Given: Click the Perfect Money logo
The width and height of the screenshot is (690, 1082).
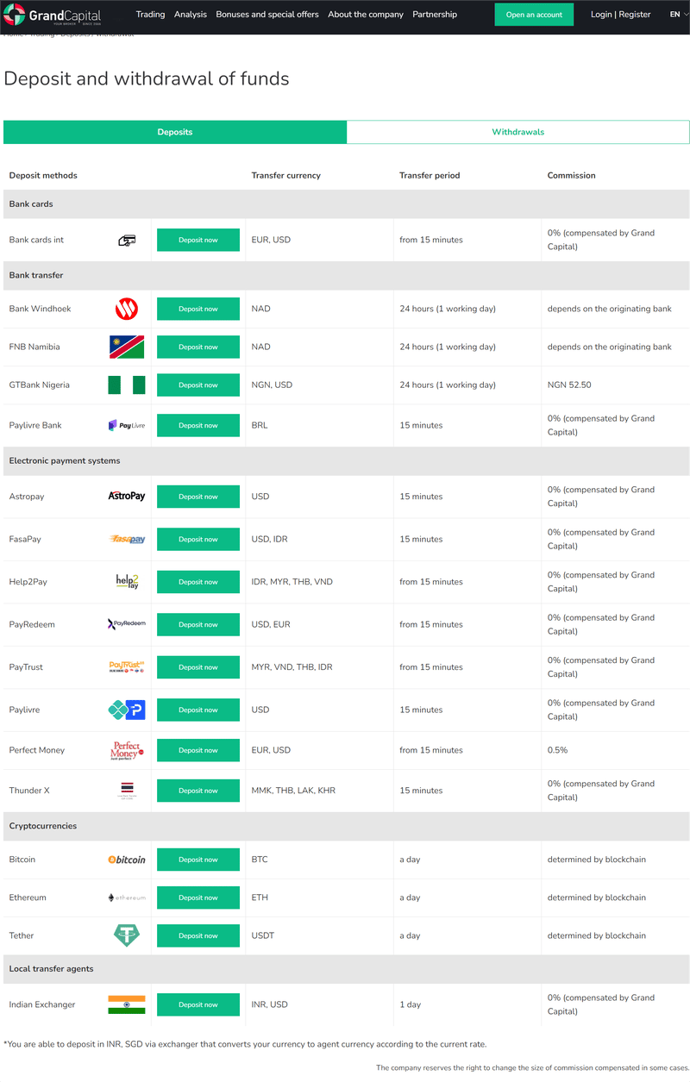Looking at the screenshot, I should pos(127,750).
